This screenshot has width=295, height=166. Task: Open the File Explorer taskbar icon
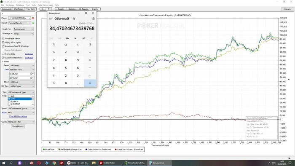pos(94,163)
